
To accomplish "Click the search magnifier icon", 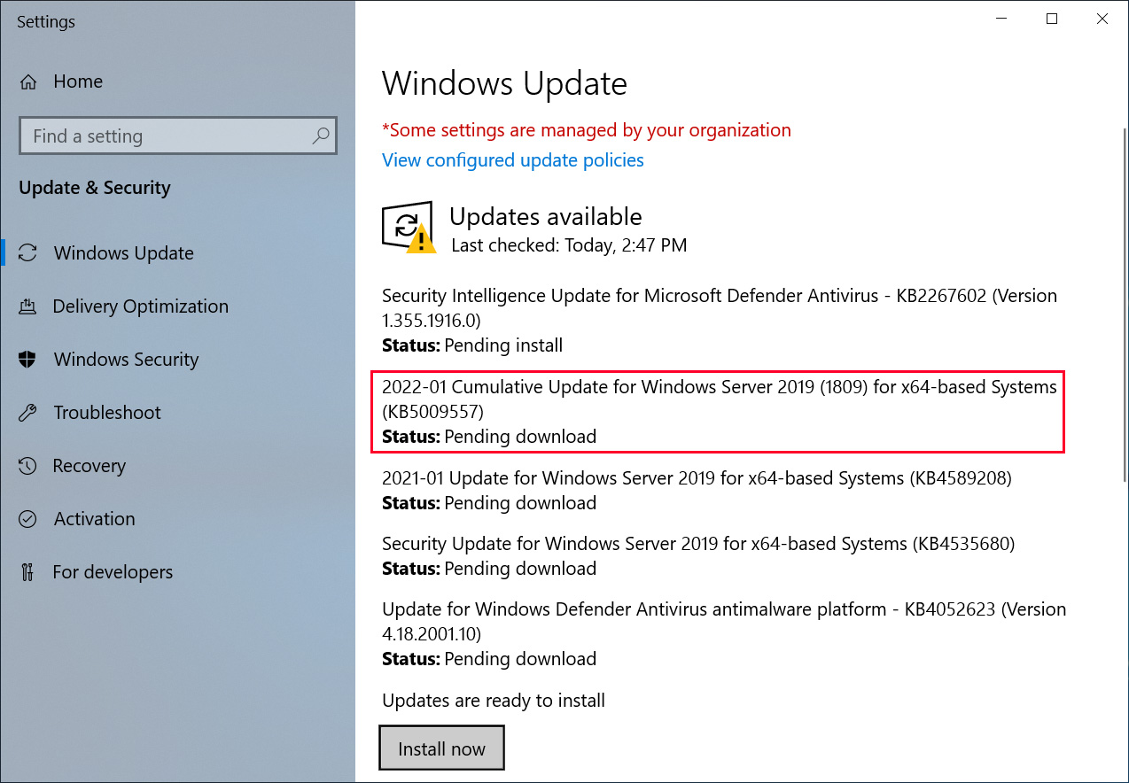I will coord(321,136).
